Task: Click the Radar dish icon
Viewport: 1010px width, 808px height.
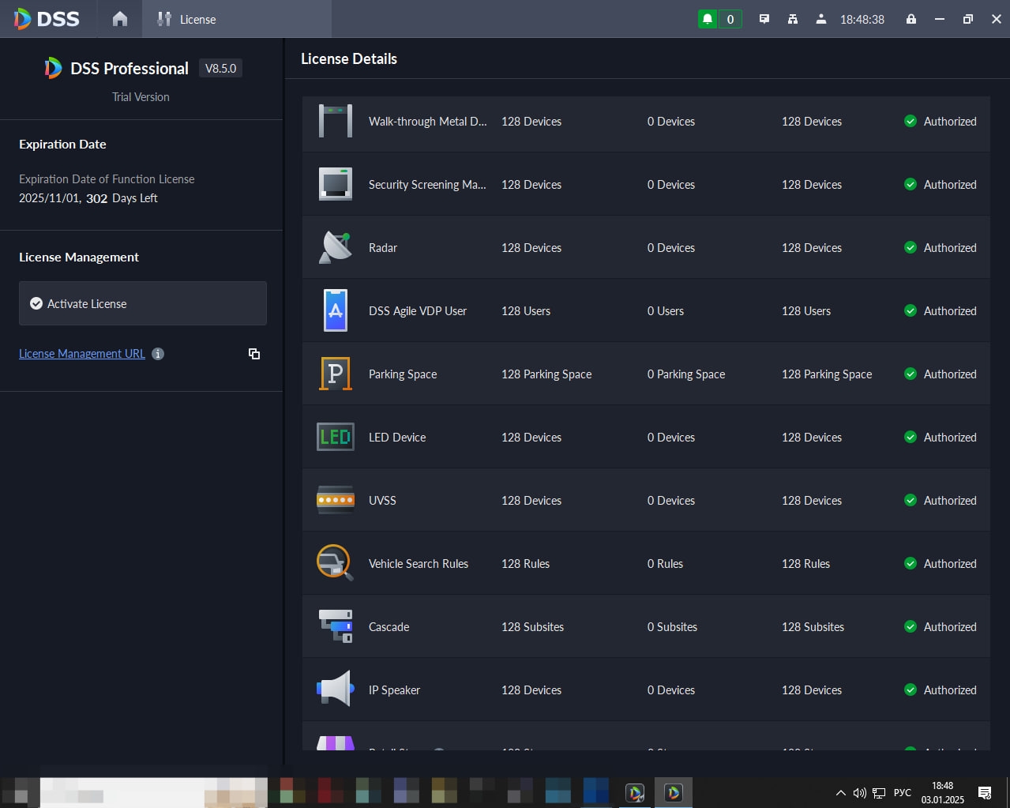Action: [x=336, y=247]
